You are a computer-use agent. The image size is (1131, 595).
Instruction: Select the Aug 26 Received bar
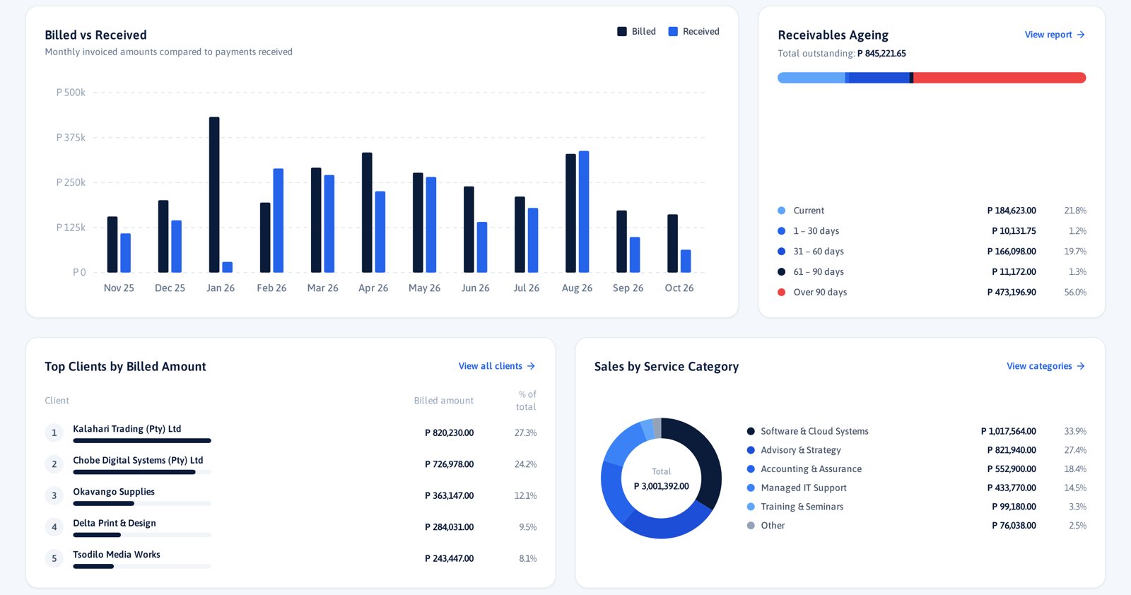[x=584, y=211]
